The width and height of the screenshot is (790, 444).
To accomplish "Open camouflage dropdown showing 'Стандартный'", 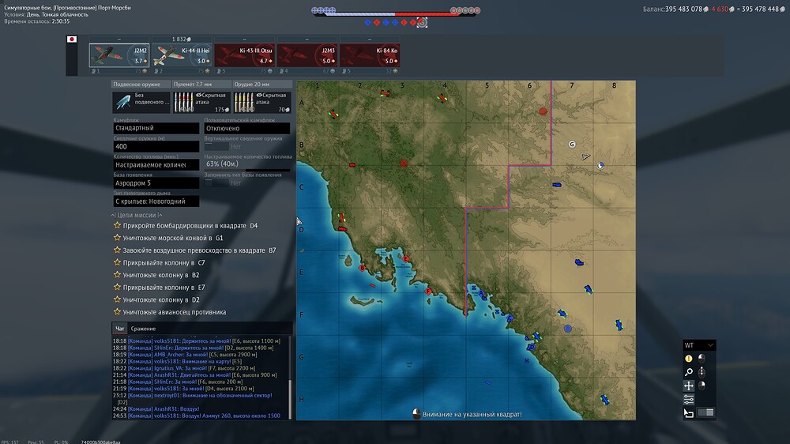I will 156,128.
